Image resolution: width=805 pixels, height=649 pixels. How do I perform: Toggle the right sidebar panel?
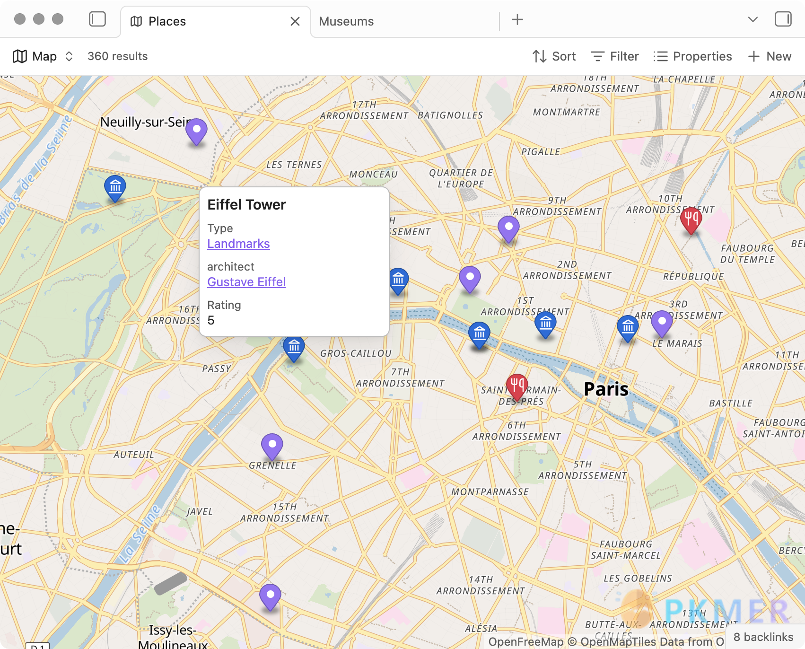[783, 19]
